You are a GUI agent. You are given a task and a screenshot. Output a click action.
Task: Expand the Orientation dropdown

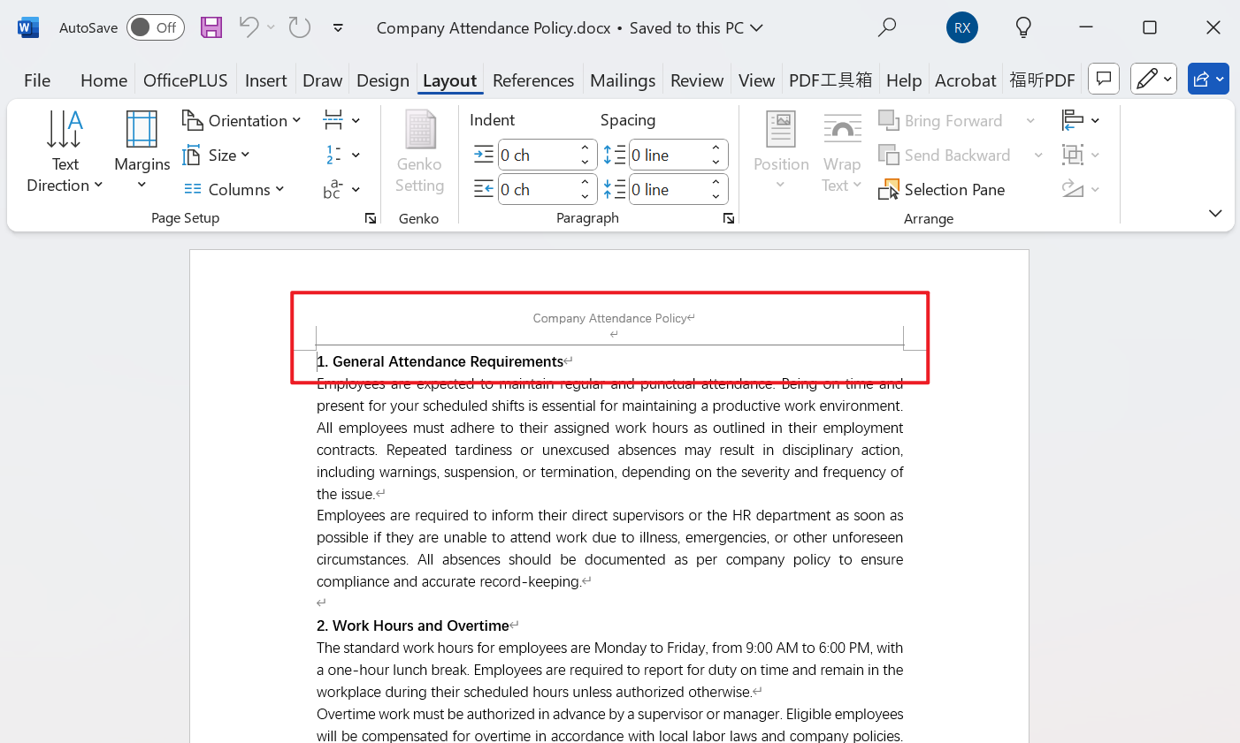coord(242,120)
